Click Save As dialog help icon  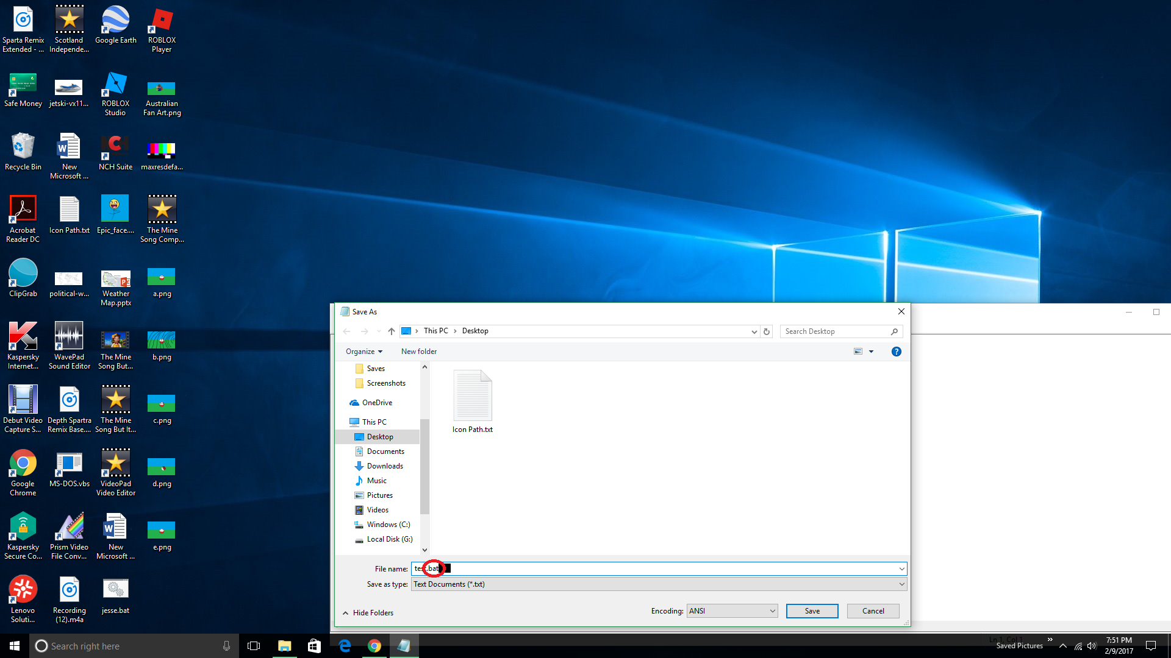click(x=896, y=352)
